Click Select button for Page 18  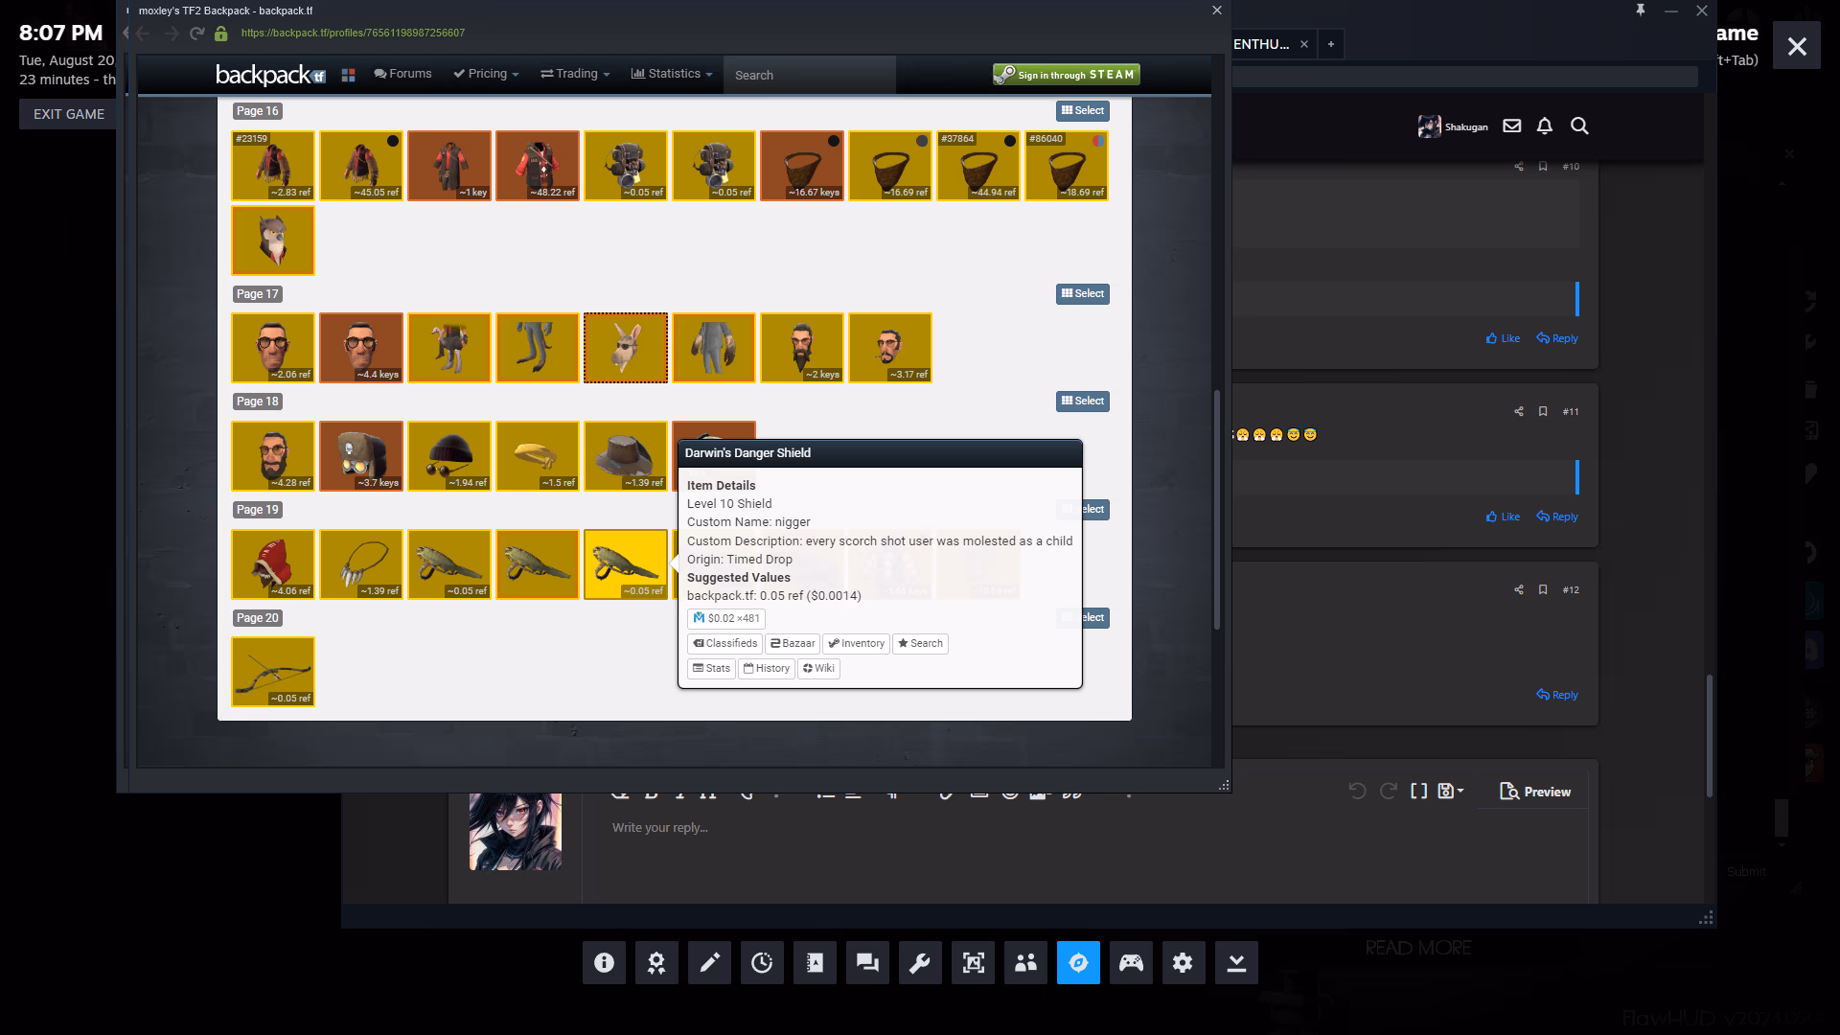pyautogui.click(x=1083, y=402)
